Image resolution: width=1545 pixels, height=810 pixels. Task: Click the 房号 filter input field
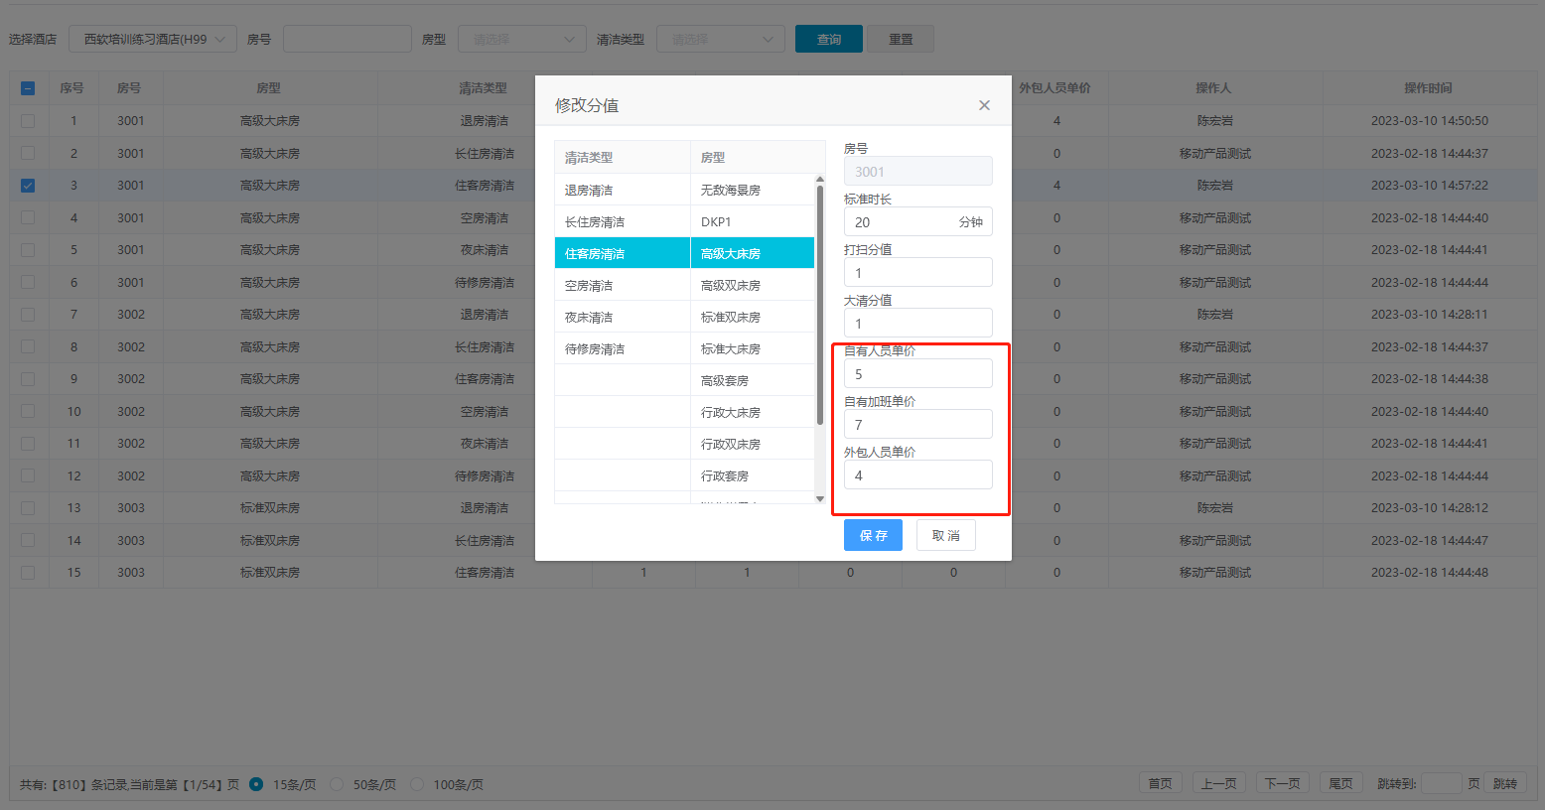348,40
